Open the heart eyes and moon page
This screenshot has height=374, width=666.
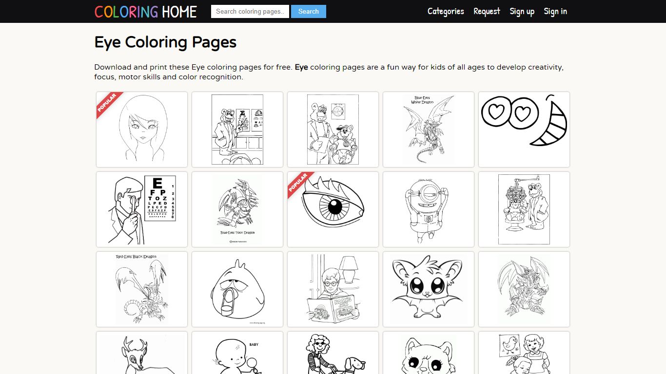(x=524, y=130)
